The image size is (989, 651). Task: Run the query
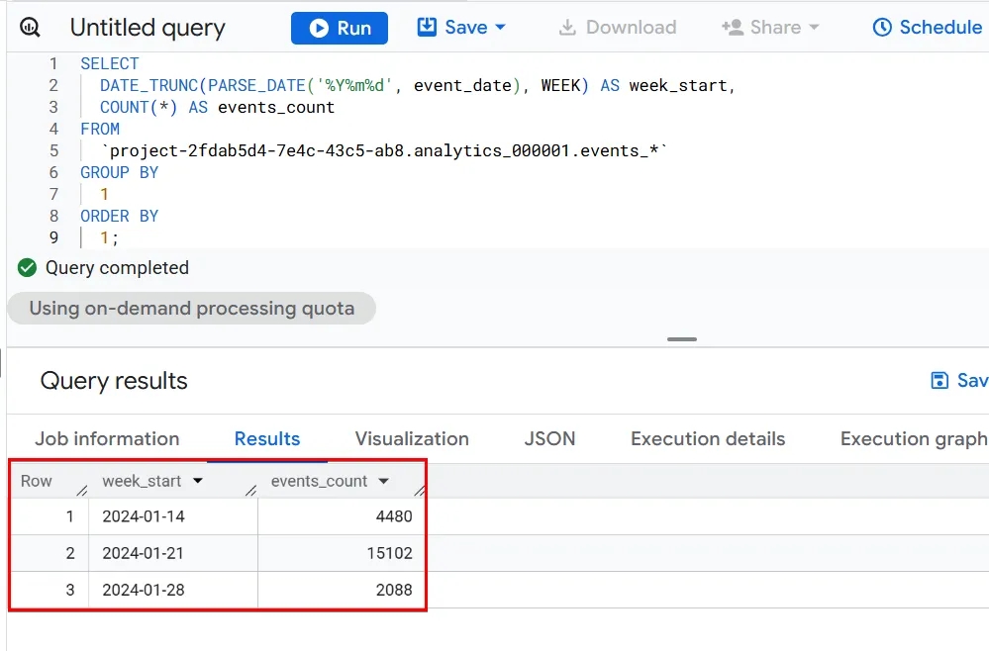(340, 28)
